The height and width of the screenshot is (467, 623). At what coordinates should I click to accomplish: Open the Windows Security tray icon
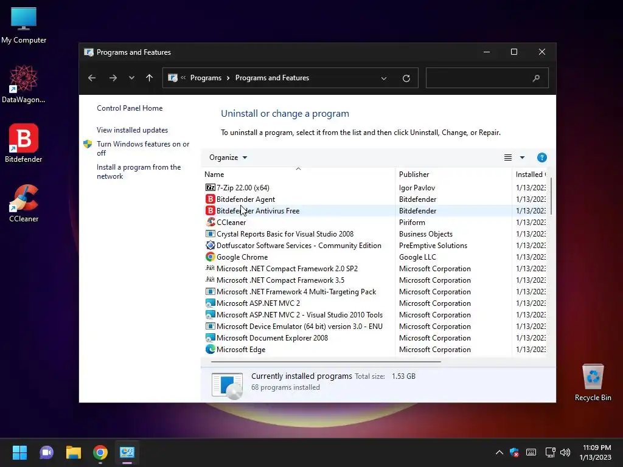(514, 452)
